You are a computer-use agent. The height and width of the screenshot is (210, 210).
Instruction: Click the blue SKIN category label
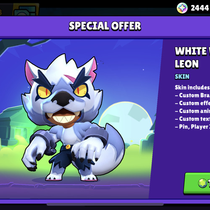tap(182, 76)
